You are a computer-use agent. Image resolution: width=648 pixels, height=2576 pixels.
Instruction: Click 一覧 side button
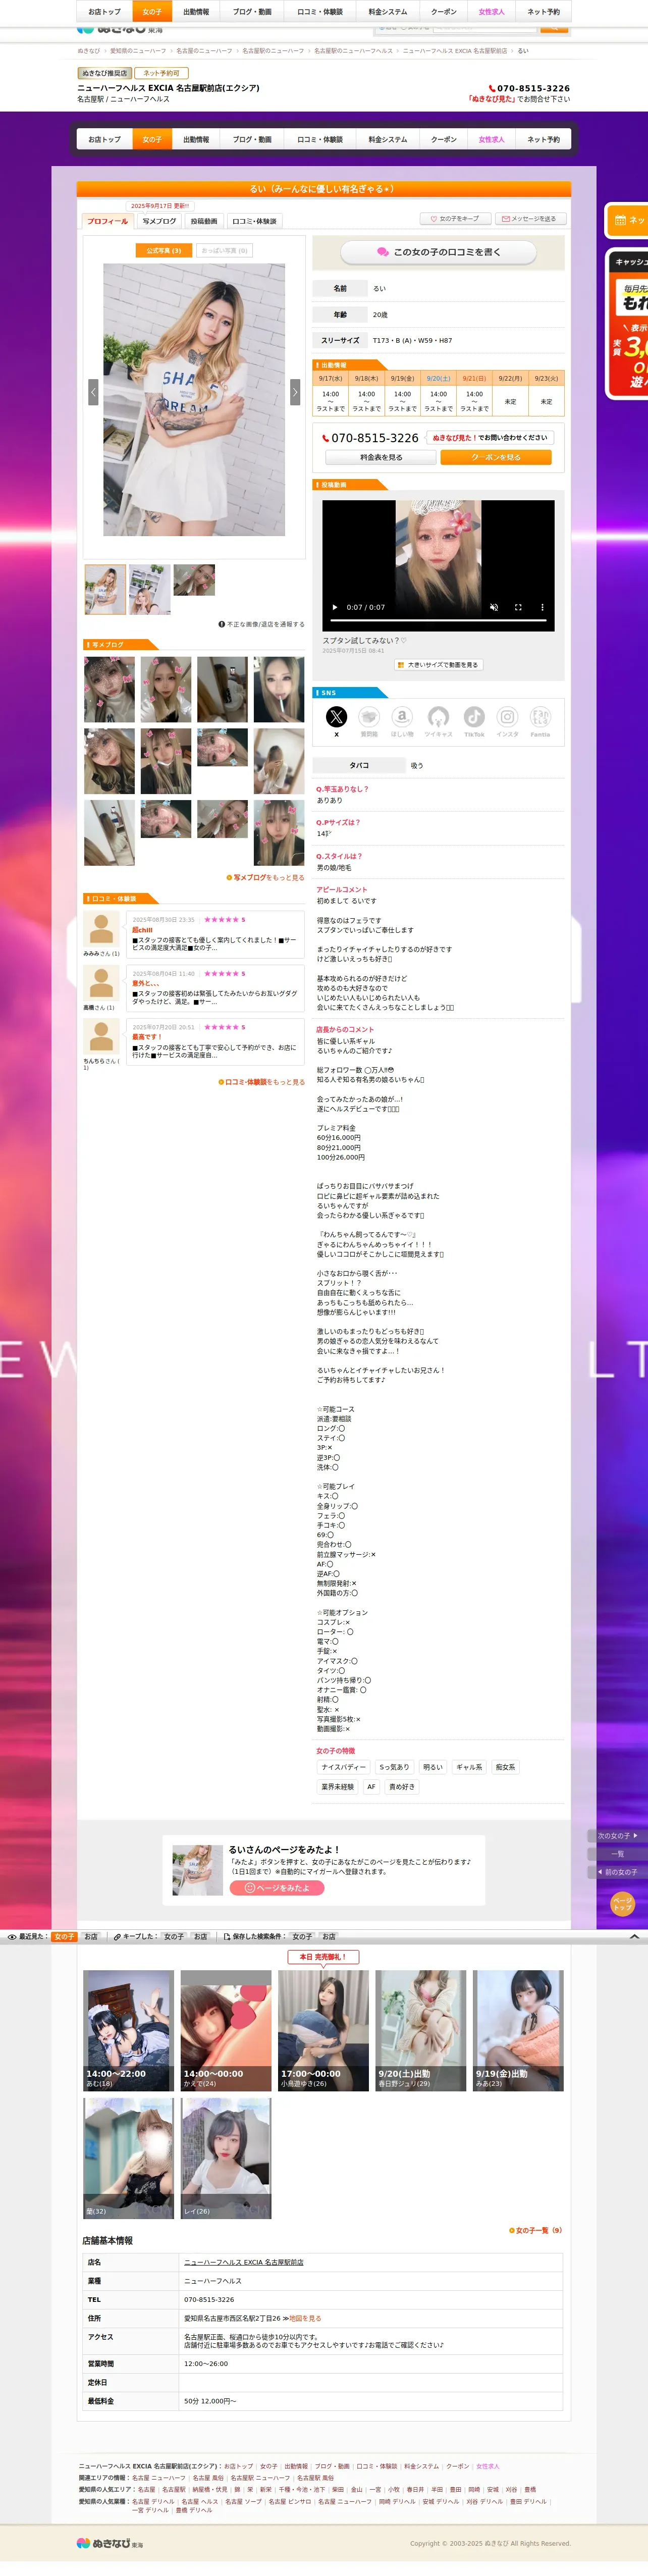(617, 1854)
